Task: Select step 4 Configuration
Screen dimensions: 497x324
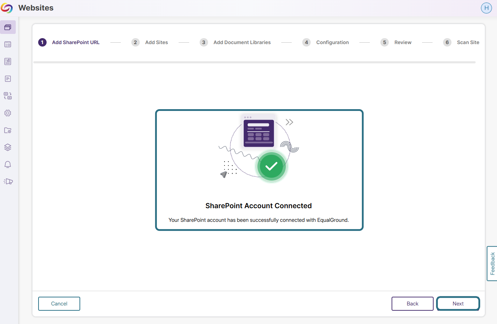Action: click(x=325, y=42)
